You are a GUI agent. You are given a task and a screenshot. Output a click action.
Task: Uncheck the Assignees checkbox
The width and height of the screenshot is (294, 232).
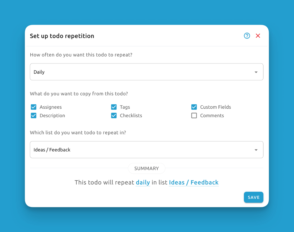[33, 107]
